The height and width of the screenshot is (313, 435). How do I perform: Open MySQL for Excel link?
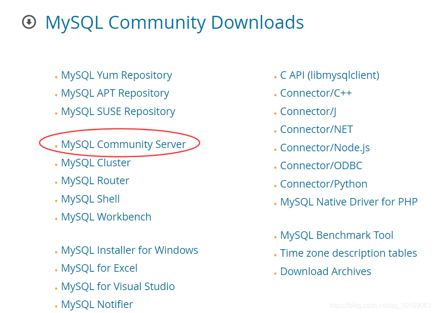pyautogui.click(x=99, y=268)
